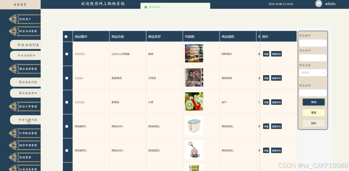Image resolution: width=349 pixels, height=171 pixels.
Task: Click the ornament icon beside 订单配送管理
Action: 14,133
